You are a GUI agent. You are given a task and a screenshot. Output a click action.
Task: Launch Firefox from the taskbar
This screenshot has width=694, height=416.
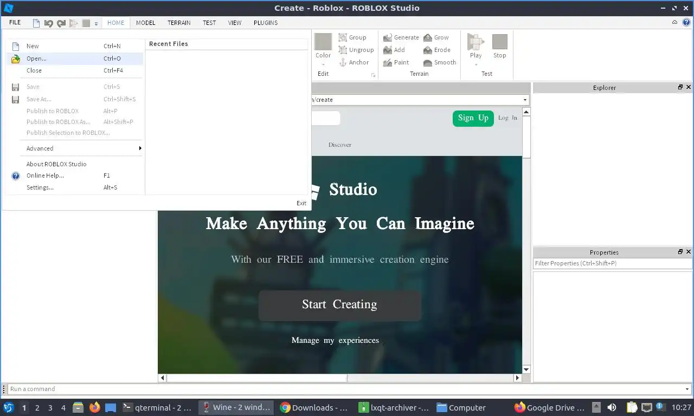click(x=94, y=407)
